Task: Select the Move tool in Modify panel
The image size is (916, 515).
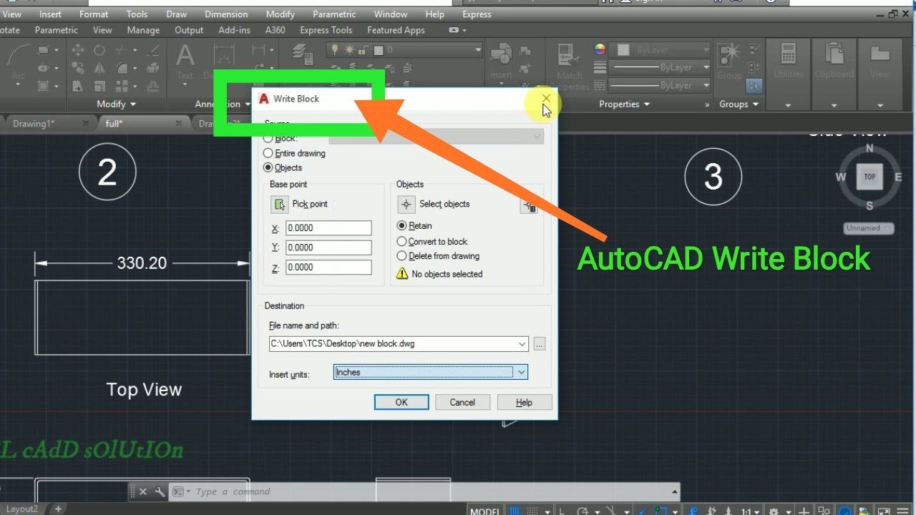Action: [x=78, y=50]
